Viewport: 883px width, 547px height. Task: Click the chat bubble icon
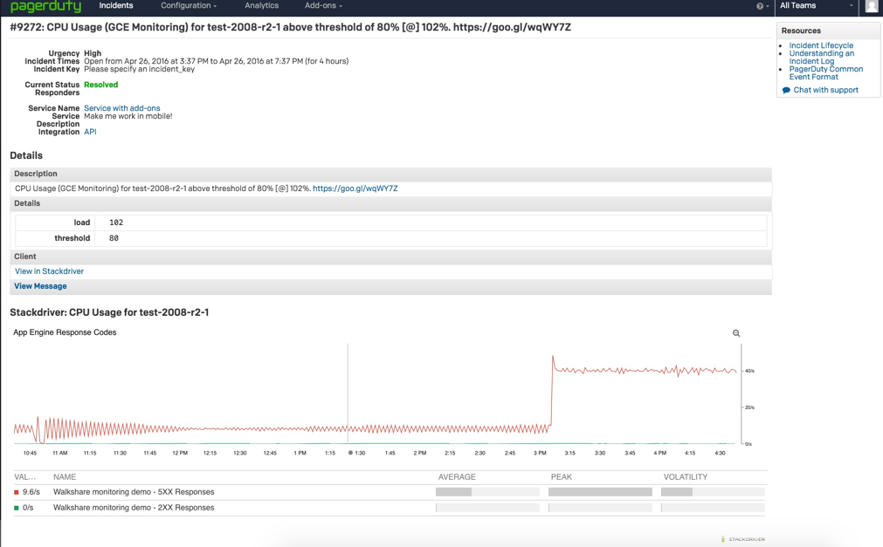pos(786,90)
